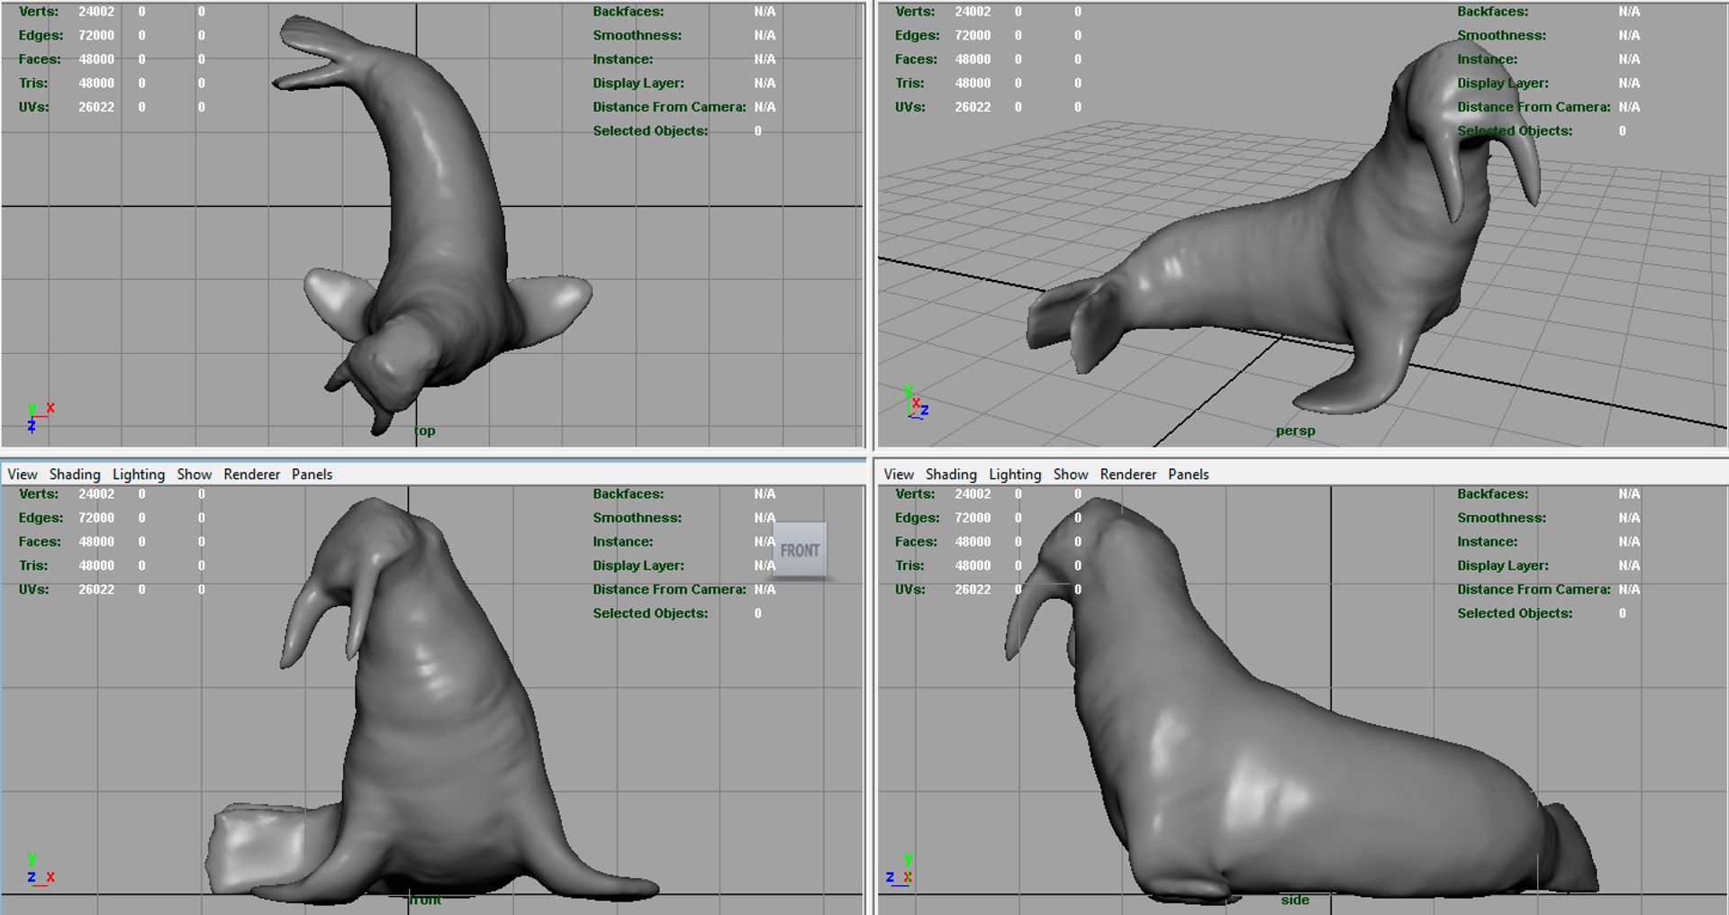Click the "side" camera name label
The height and width of the screenshot is (915, 1729).
pos(1295,900)
